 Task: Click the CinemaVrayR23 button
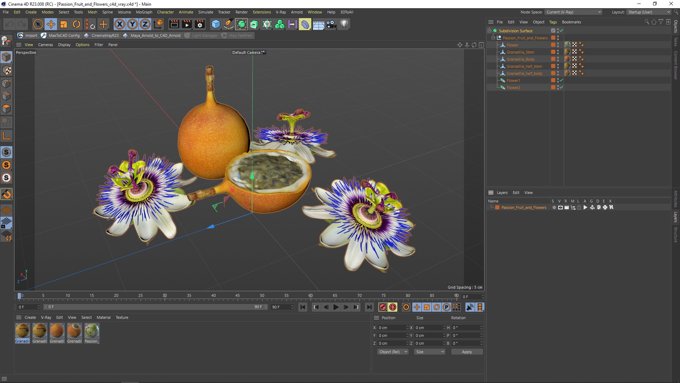pos(101,35)
